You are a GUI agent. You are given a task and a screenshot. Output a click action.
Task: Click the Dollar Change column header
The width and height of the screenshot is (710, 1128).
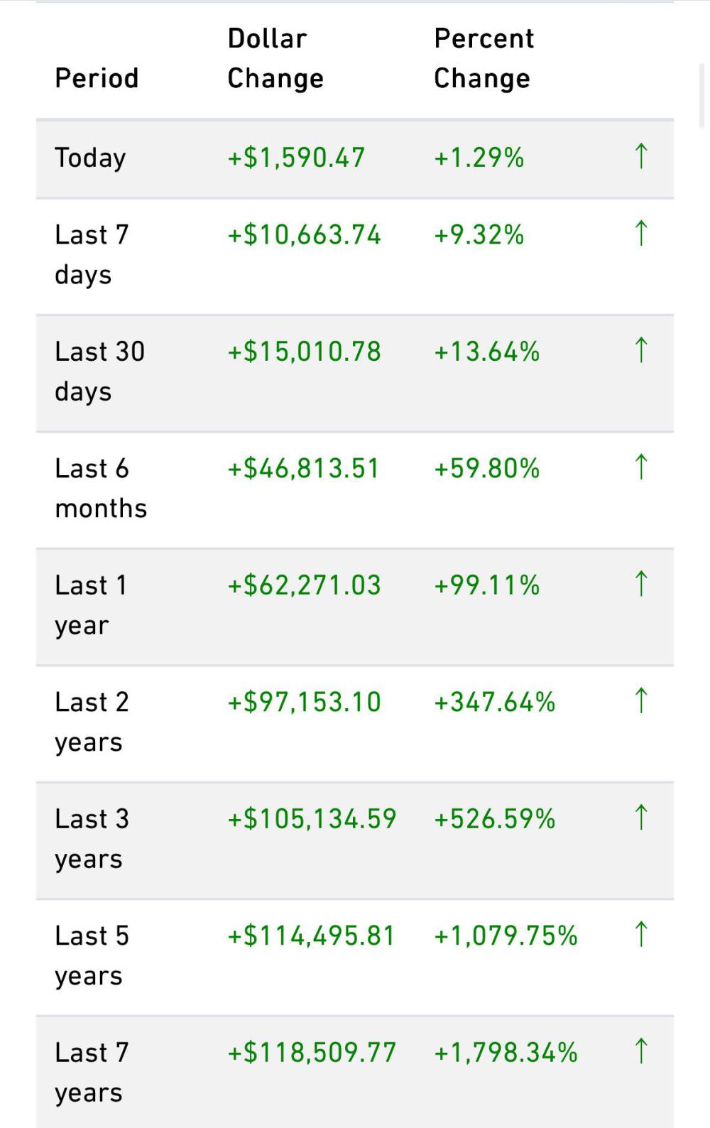pos(275,58)
